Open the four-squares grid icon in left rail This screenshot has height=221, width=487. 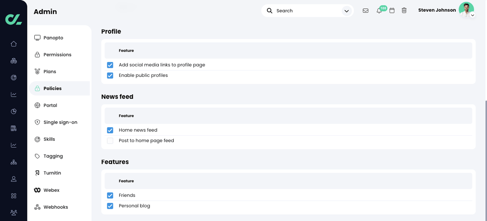tap(14, 196)
